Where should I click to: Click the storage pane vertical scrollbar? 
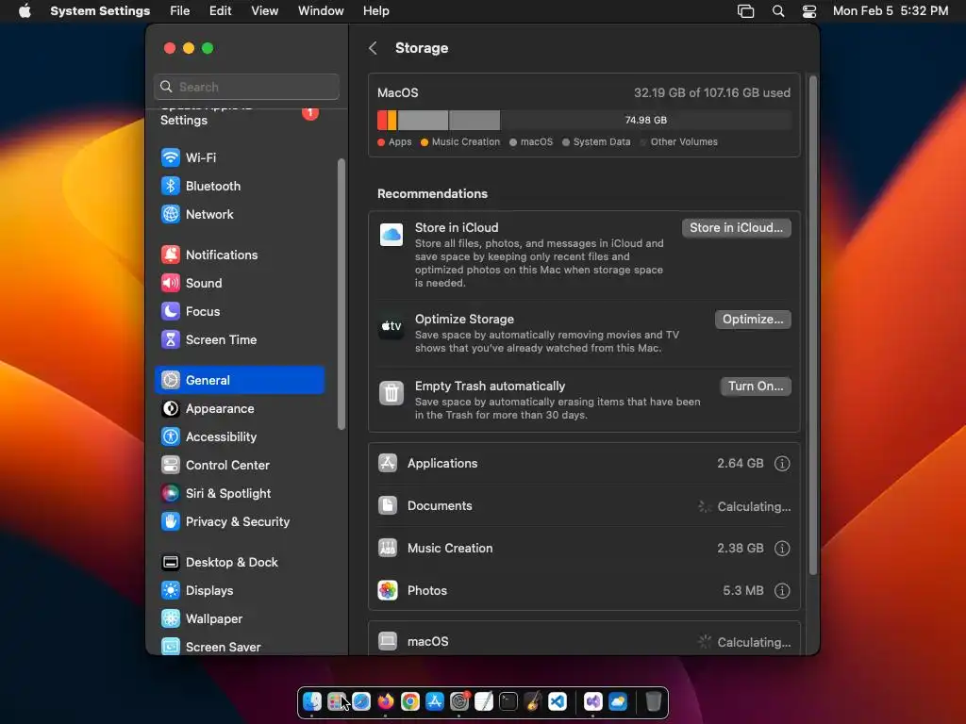coord(813,325)
